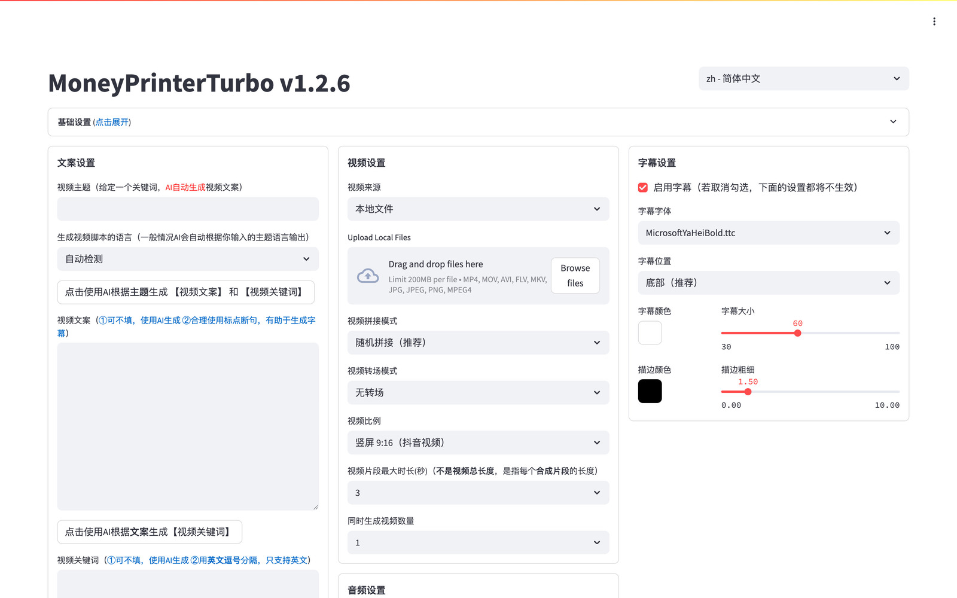This screenshot has width=957, height=598.
Task: Click the 视频主题 input field
Action: (x=188, y=209)
